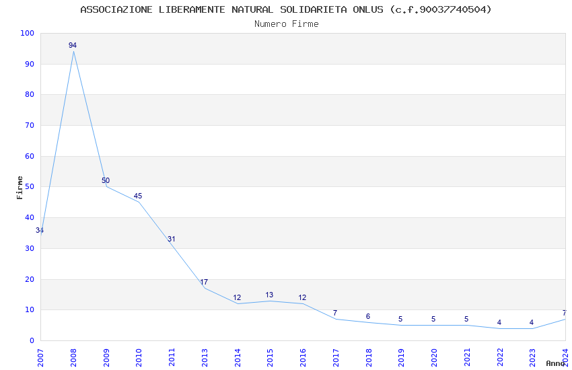Click the 2017 year label on x-axis
The height and width of the screenshot is (370, 572).
[x=336, y=357]
